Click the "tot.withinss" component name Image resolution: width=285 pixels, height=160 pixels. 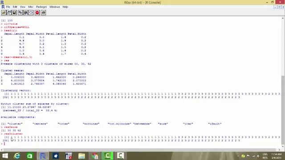point(119,124)
